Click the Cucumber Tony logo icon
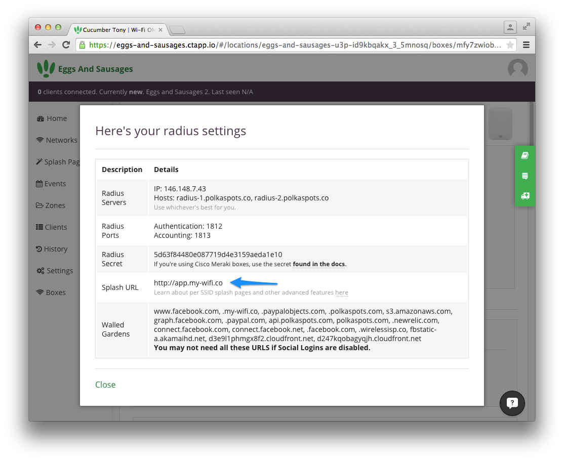Viewport: 564px width, 461px height. coord(46,69)
